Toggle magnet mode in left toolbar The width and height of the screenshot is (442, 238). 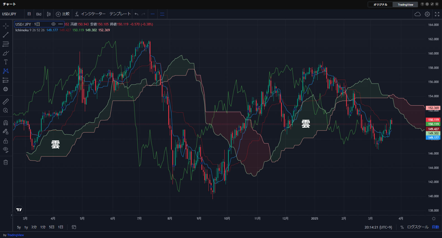[6, 123]
